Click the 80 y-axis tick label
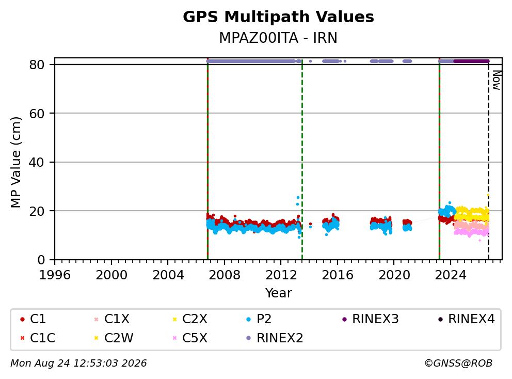Image resolution: width=512 pixels, height=379 pixels. [x=37, y=65]
